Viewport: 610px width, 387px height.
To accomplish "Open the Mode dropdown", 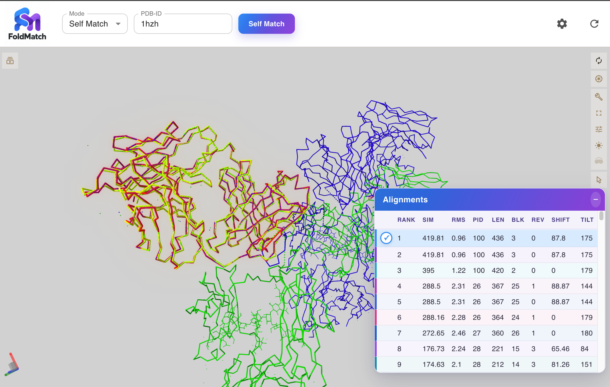I will (x=95, y=24).
